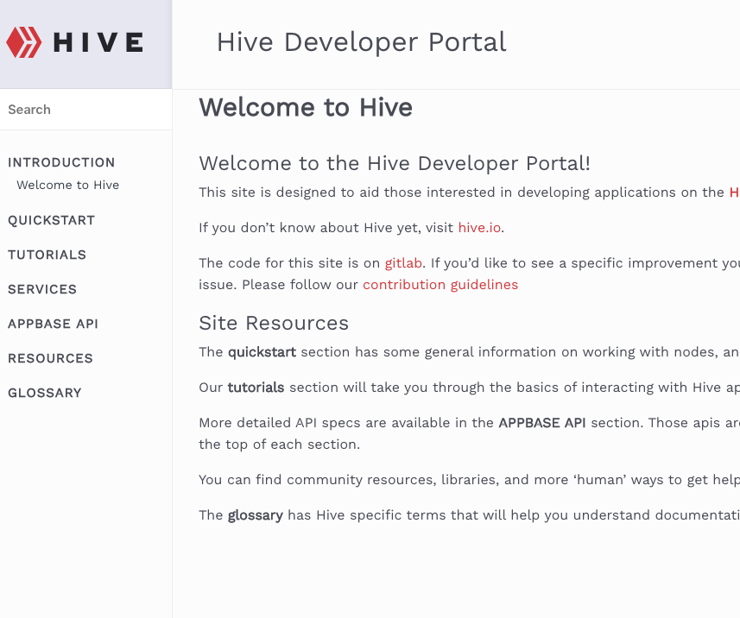Focus the Search input field

(x=85, y=110)
